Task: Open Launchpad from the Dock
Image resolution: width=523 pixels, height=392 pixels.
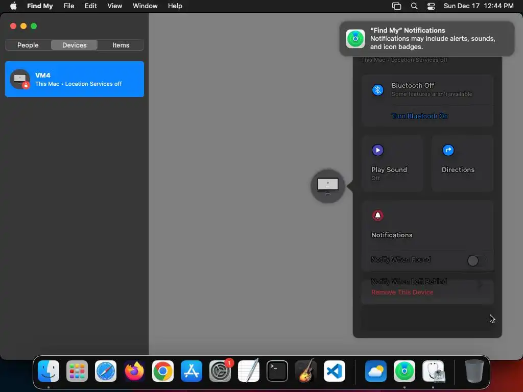Action: pos(77,371)
